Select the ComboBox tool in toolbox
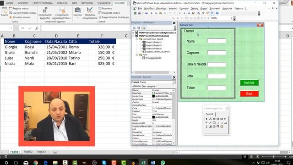 pos(218,119)
